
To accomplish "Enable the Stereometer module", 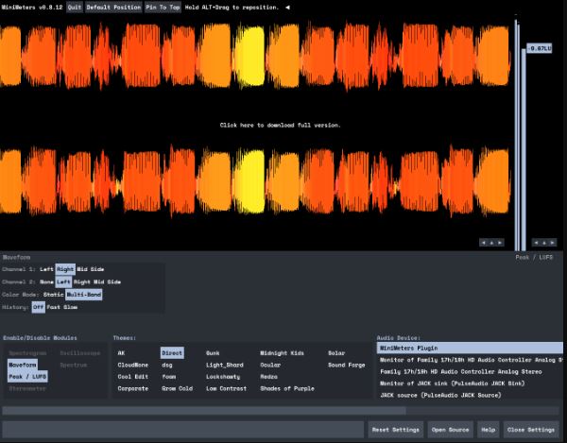I will (27, 389).
